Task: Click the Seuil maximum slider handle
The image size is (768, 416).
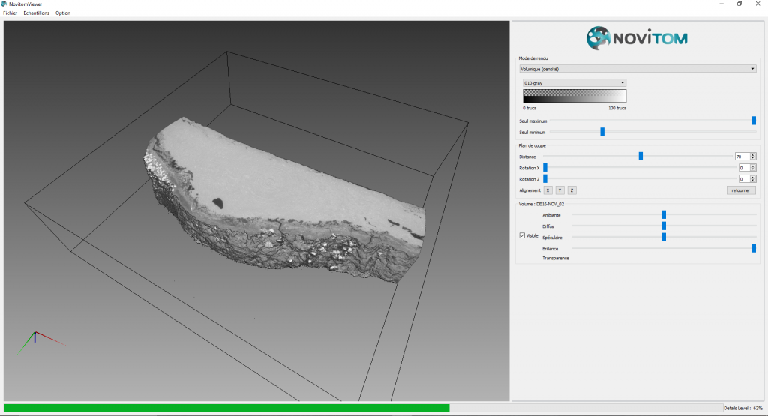Action: pos(754,121)
